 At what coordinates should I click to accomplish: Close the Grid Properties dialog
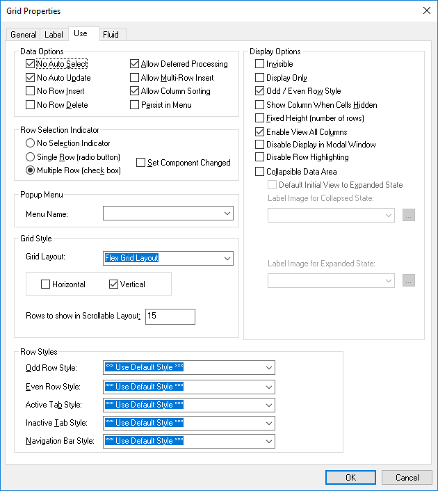coord(427,10)
